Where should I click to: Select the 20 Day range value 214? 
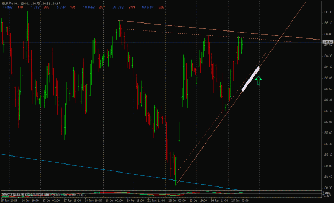[x=131, y=7]
